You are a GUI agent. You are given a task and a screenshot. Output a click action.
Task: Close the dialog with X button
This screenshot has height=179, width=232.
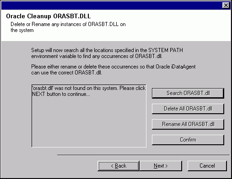pos(226,5)
